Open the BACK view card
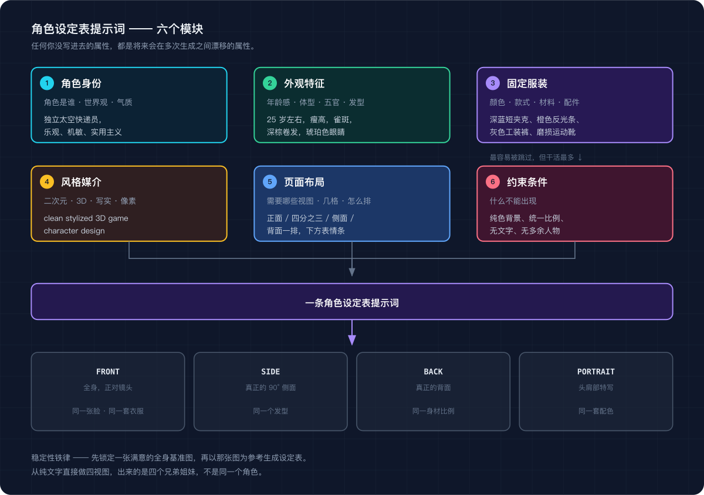The height and width of the screenshot is (495, 704). (434, 392)
